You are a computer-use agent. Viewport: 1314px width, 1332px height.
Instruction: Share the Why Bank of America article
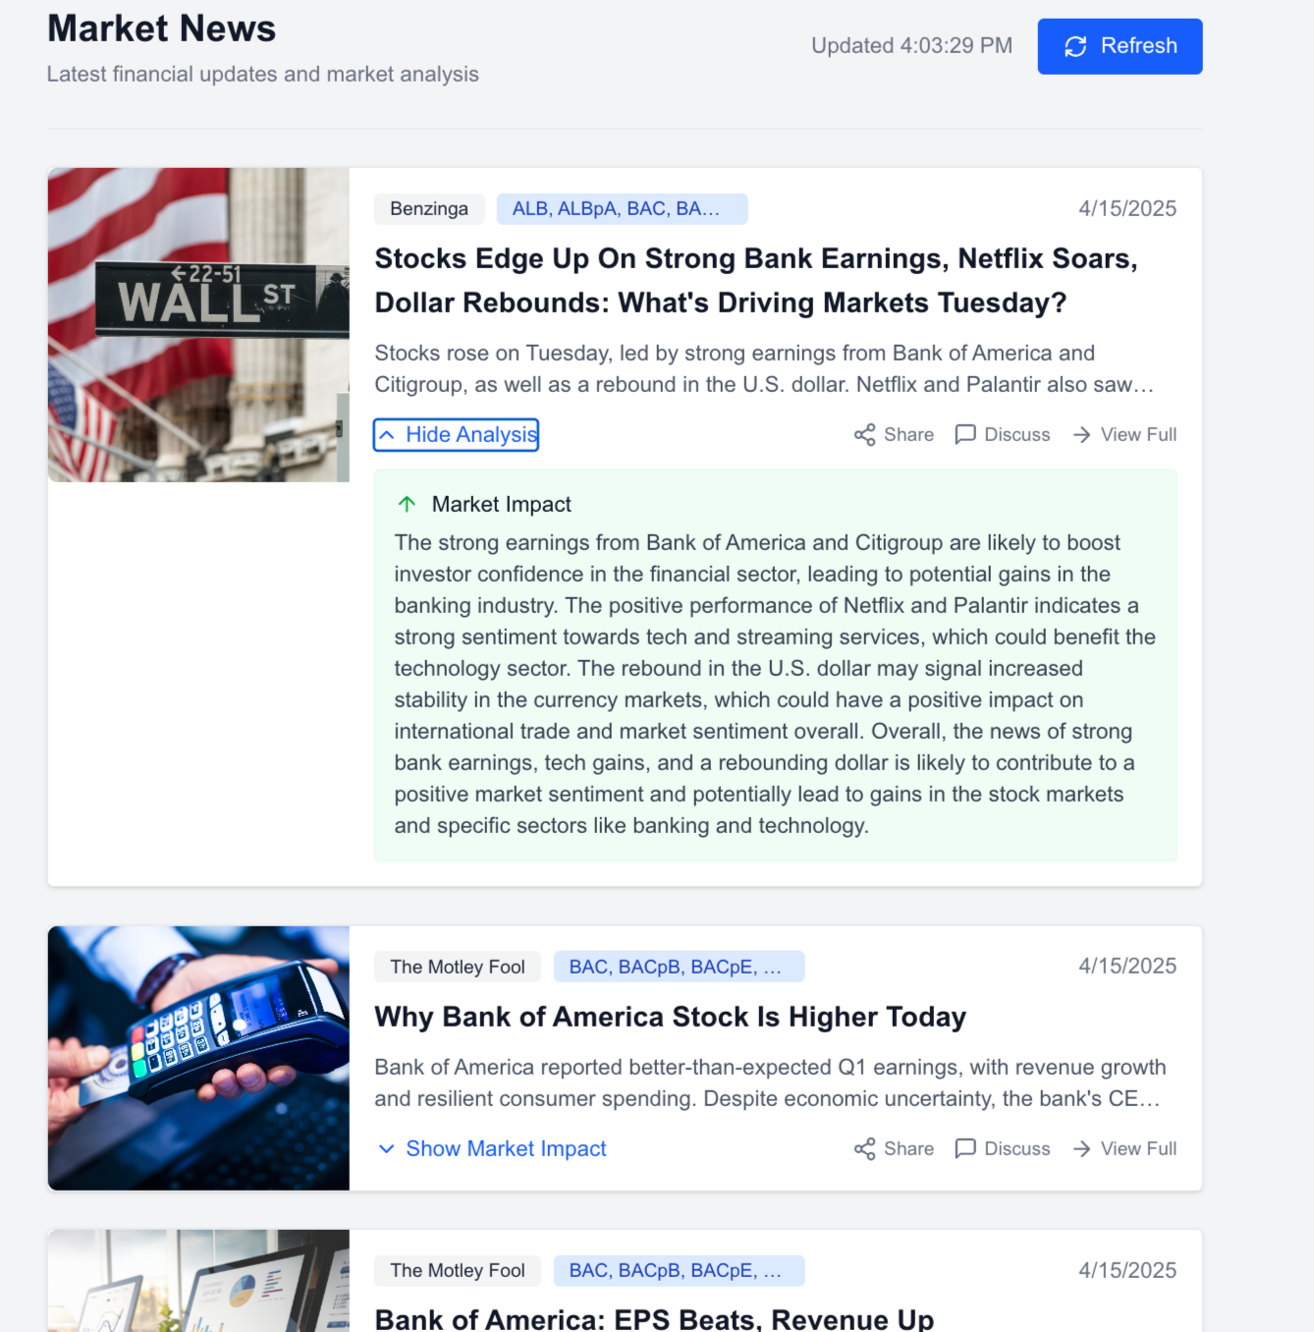pos(894,1149)
